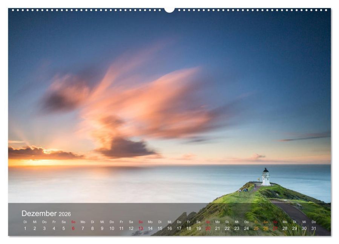Select day 7 in the calendar row

tap(83, 229)
